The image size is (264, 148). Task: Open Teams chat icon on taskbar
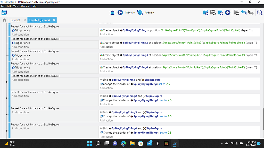tap(115, 143)
